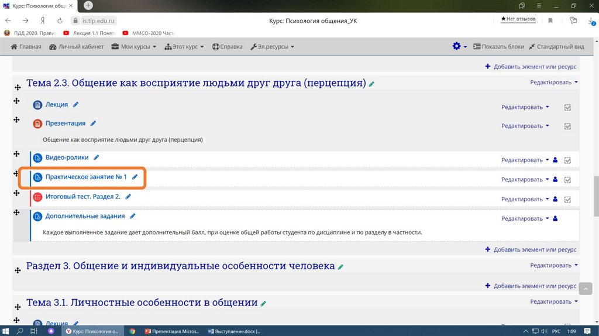Open the Практическое занятие № 1 link

coord(86,177)
